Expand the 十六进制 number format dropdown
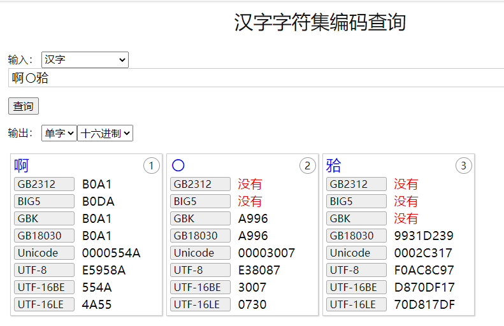The image size is (504, 326). tap(105, 133)
